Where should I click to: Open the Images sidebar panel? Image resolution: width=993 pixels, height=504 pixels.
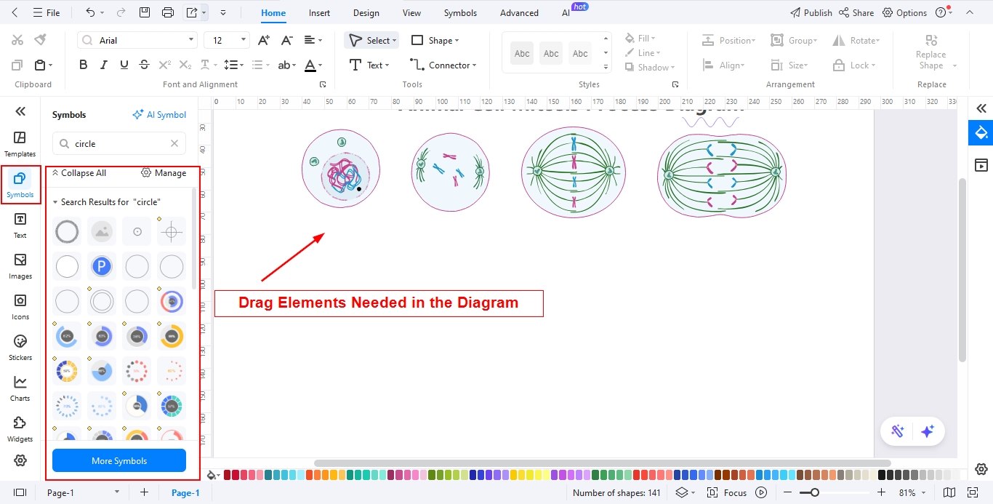[20, 266]
